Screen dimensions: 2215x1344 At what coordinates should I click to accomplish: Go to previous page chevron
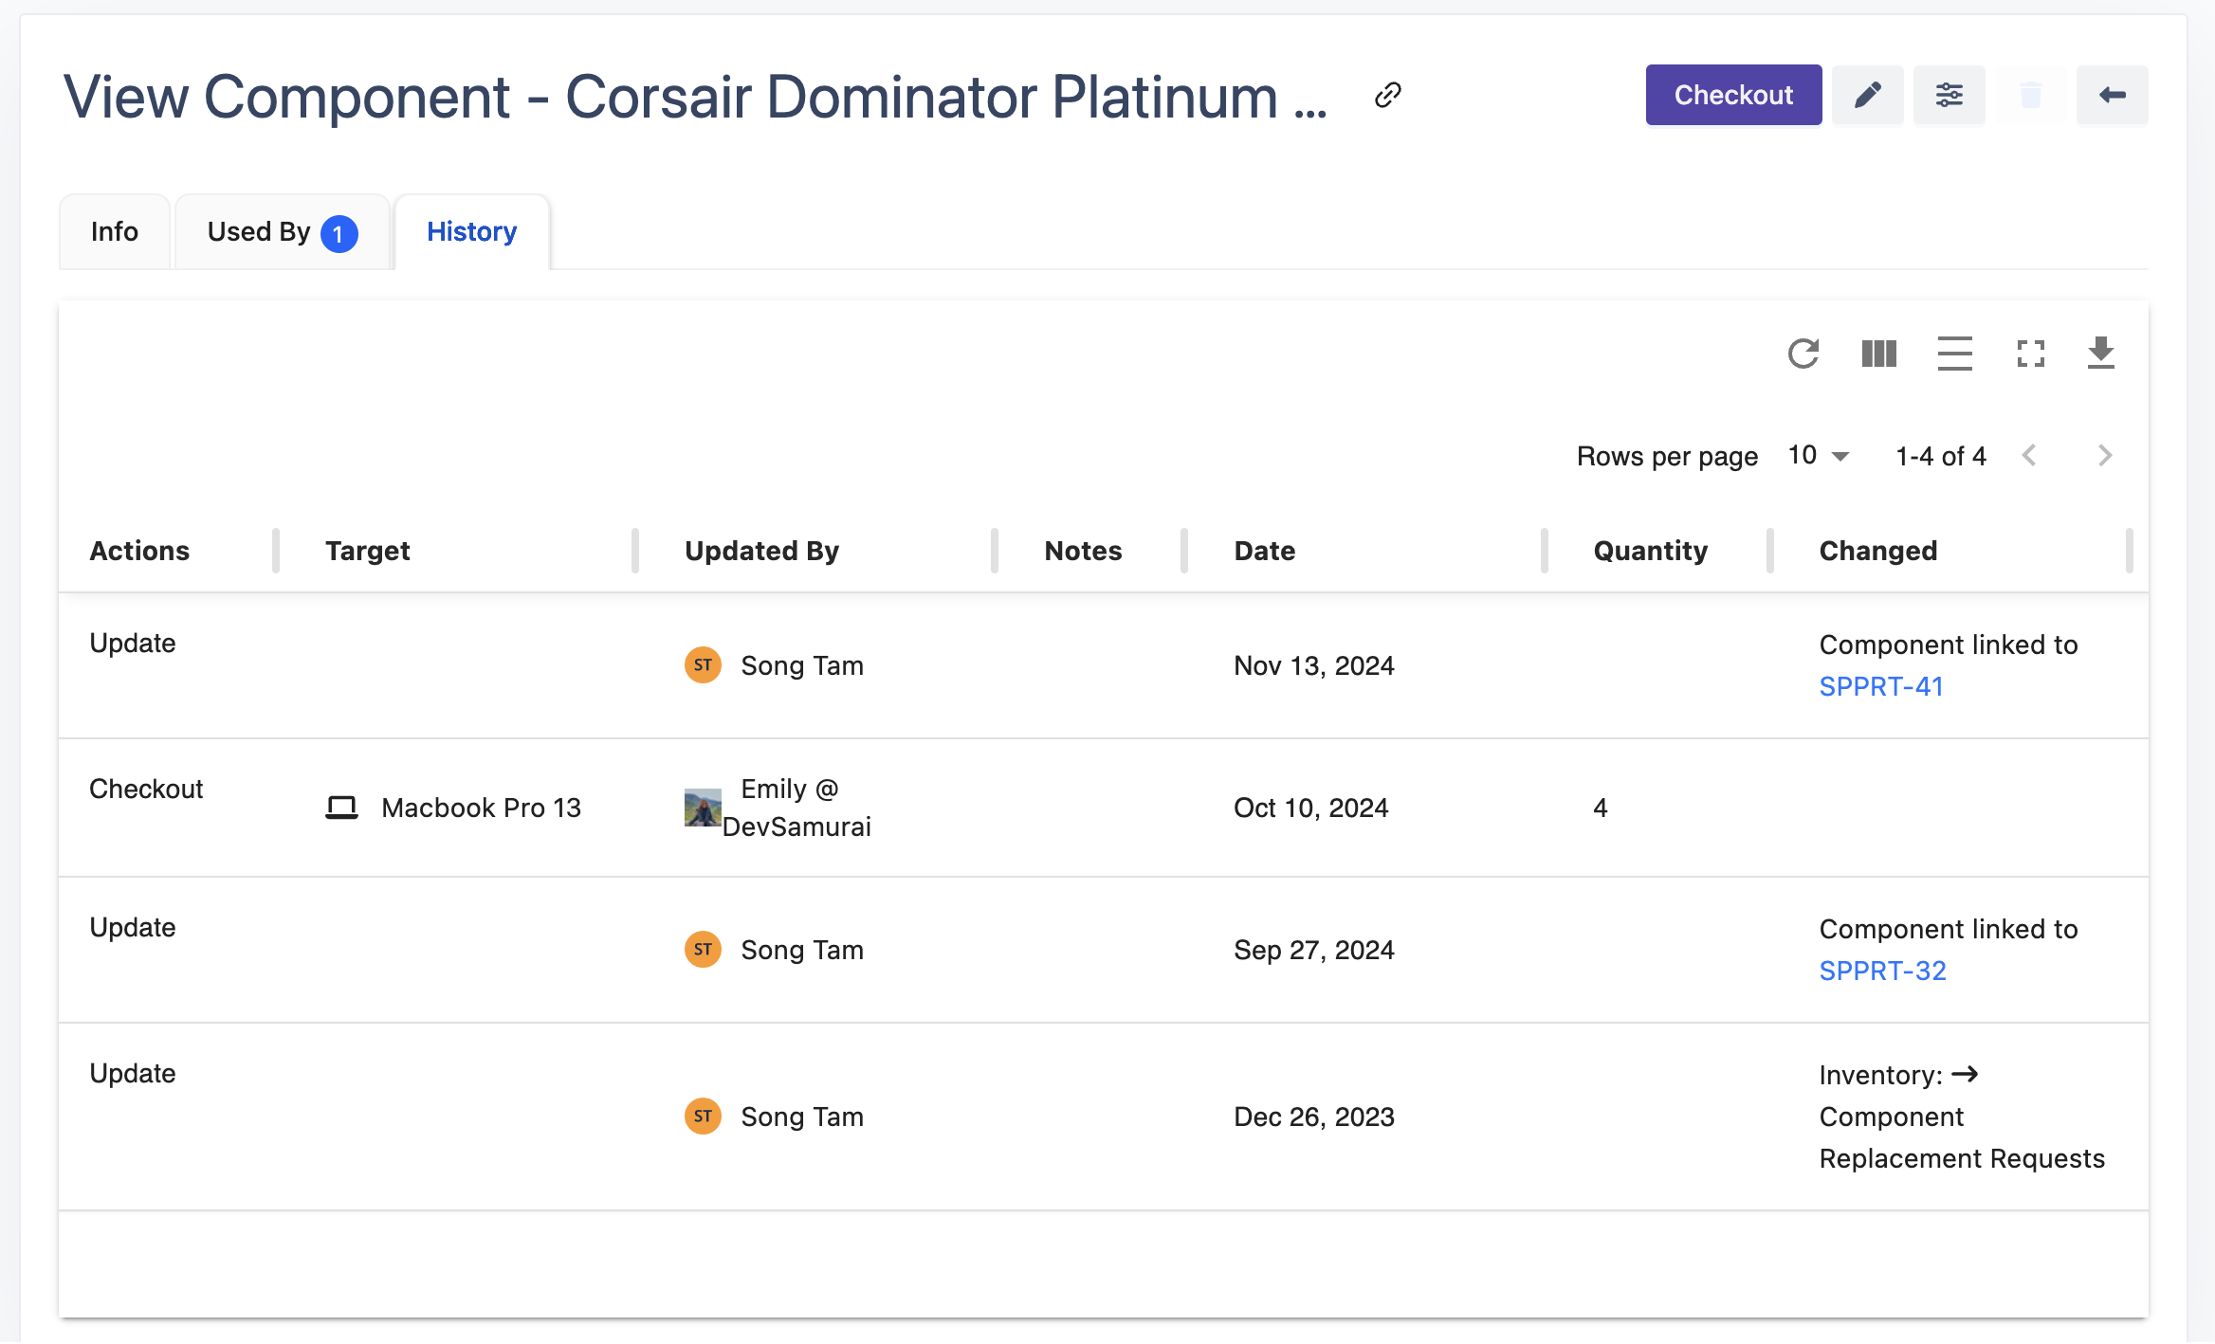[x=2029, y=456]
